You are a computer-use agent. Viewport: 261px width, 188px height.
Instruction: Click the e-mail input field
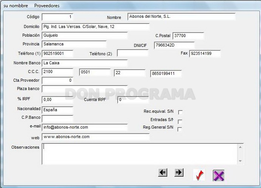pos(85,127)
